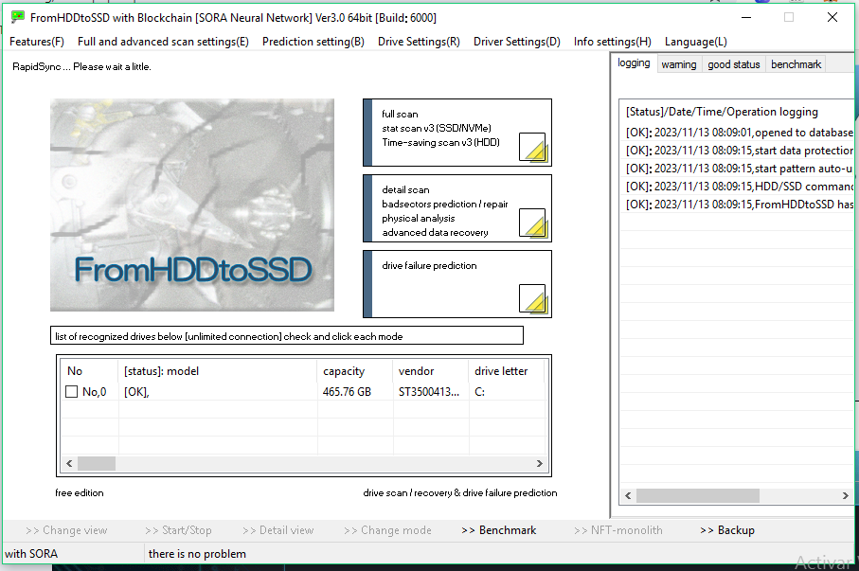Select the drive failure prediction panel

tap(457, 284)
